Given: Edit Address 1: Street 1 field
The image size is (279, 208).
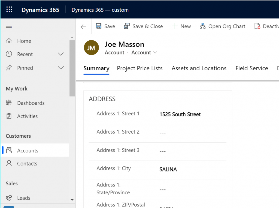Looking at the screenshot, I should 193,114.
